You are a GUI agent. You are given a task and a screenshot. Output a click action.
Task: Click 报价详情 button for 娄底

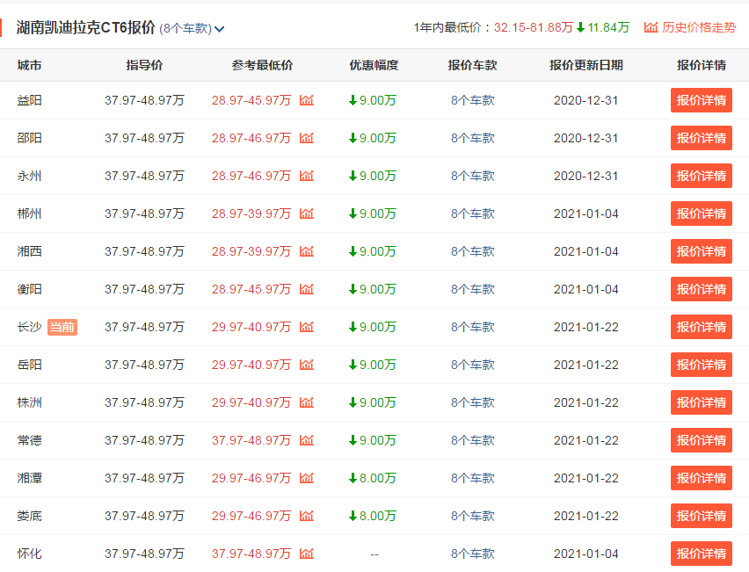pos(702,516)
